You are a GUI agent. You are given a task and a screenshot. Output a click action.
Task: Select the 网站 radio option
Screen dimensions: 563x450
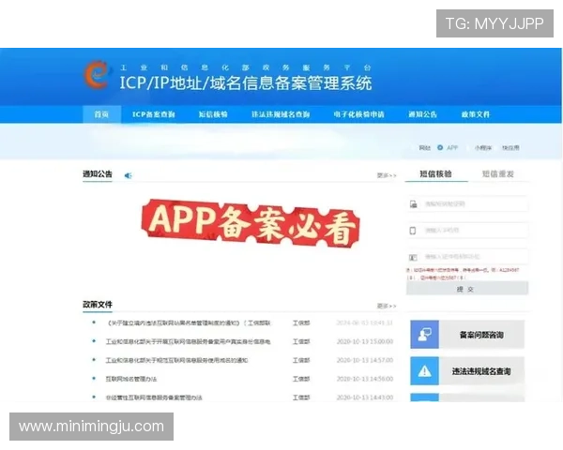click(425, 148)
